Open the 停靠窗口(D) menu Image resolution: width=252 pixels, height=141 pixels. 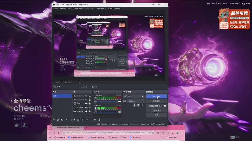[80, 8]
